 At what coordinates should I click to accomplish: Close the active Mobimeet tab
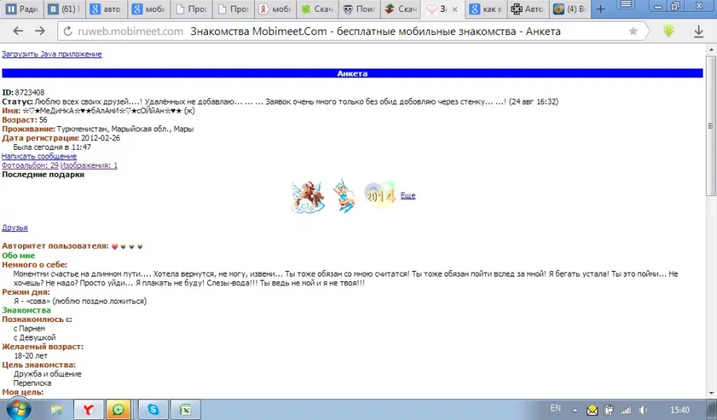[x=455, y=9]
